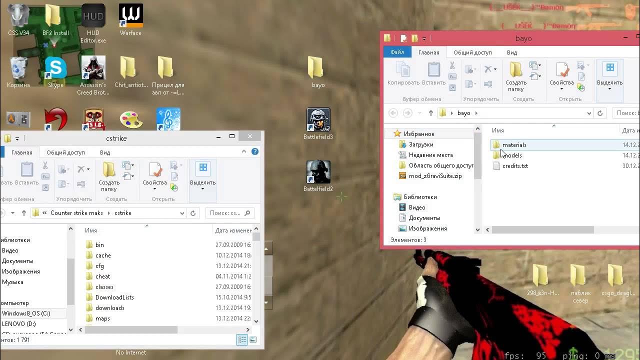Click the scissors Cut icon in cstrike ribbon

(x=45, y=165)
